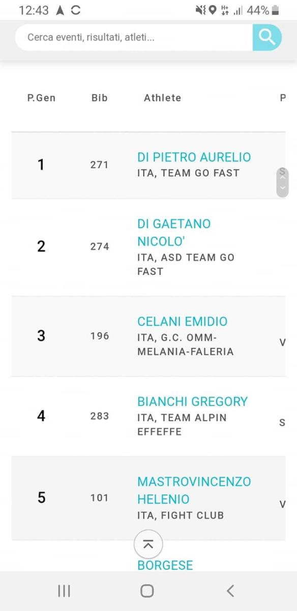
Task: Sort by the P.Gen column header
Action: [41, 98]
